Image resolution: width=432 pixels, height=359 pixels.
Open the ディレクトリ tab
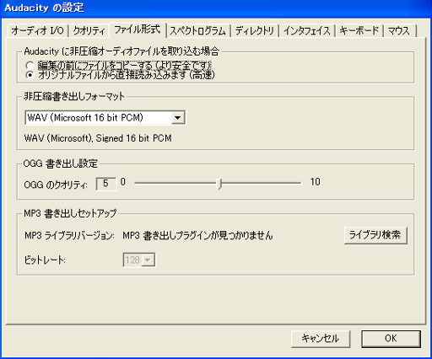point(255,30)
